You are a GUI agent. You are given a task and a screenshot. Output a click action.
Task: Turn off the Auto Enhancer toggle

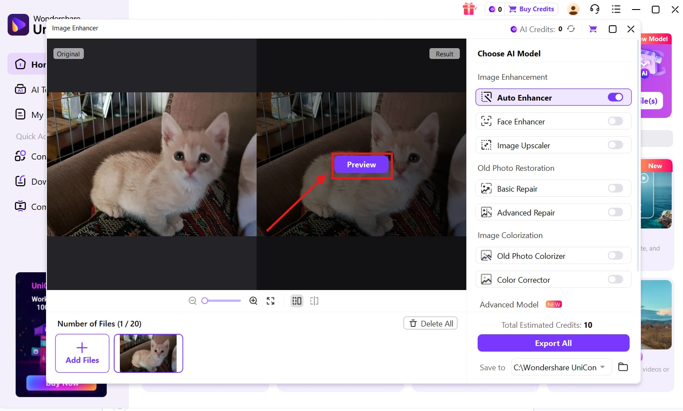(615, 97)
